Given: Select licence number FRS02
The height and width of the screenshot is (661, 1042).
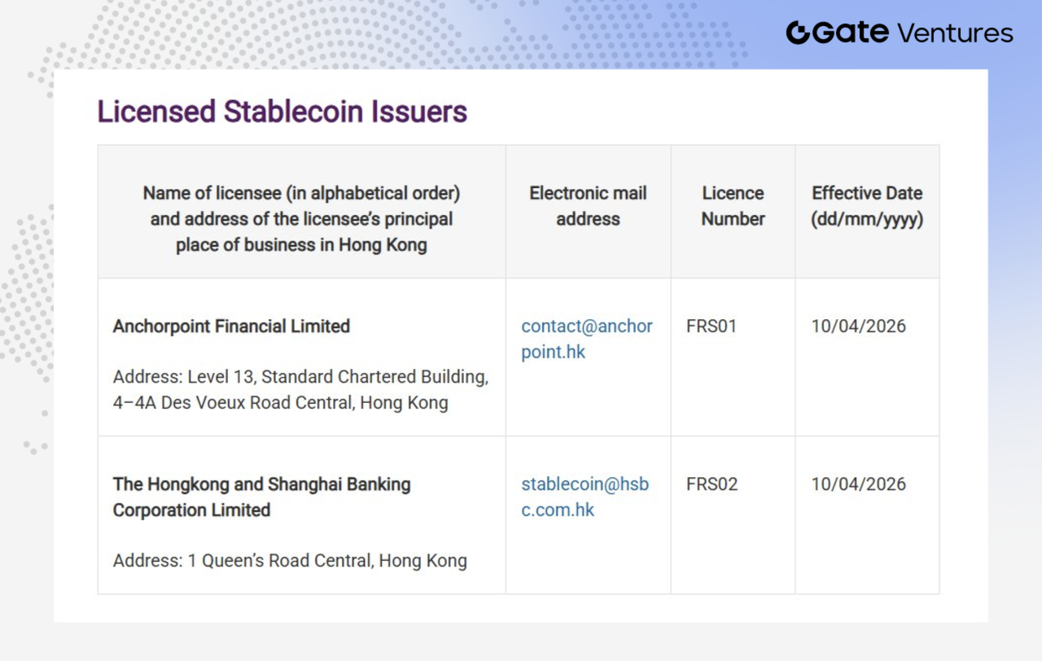Looking at the screenshot, I should coord(711,484).
